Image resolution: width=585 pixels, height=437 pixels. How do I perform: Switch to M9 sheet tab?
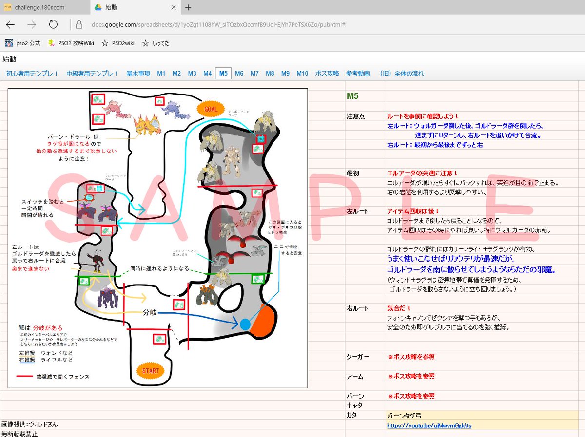(286, 74)
